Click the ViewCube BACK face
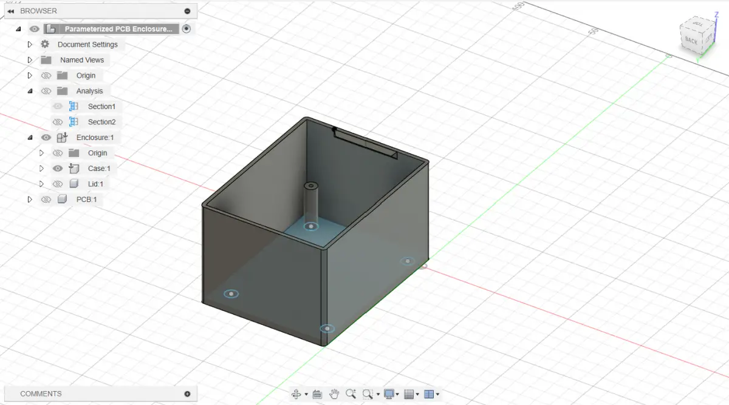 click(691, 41)
